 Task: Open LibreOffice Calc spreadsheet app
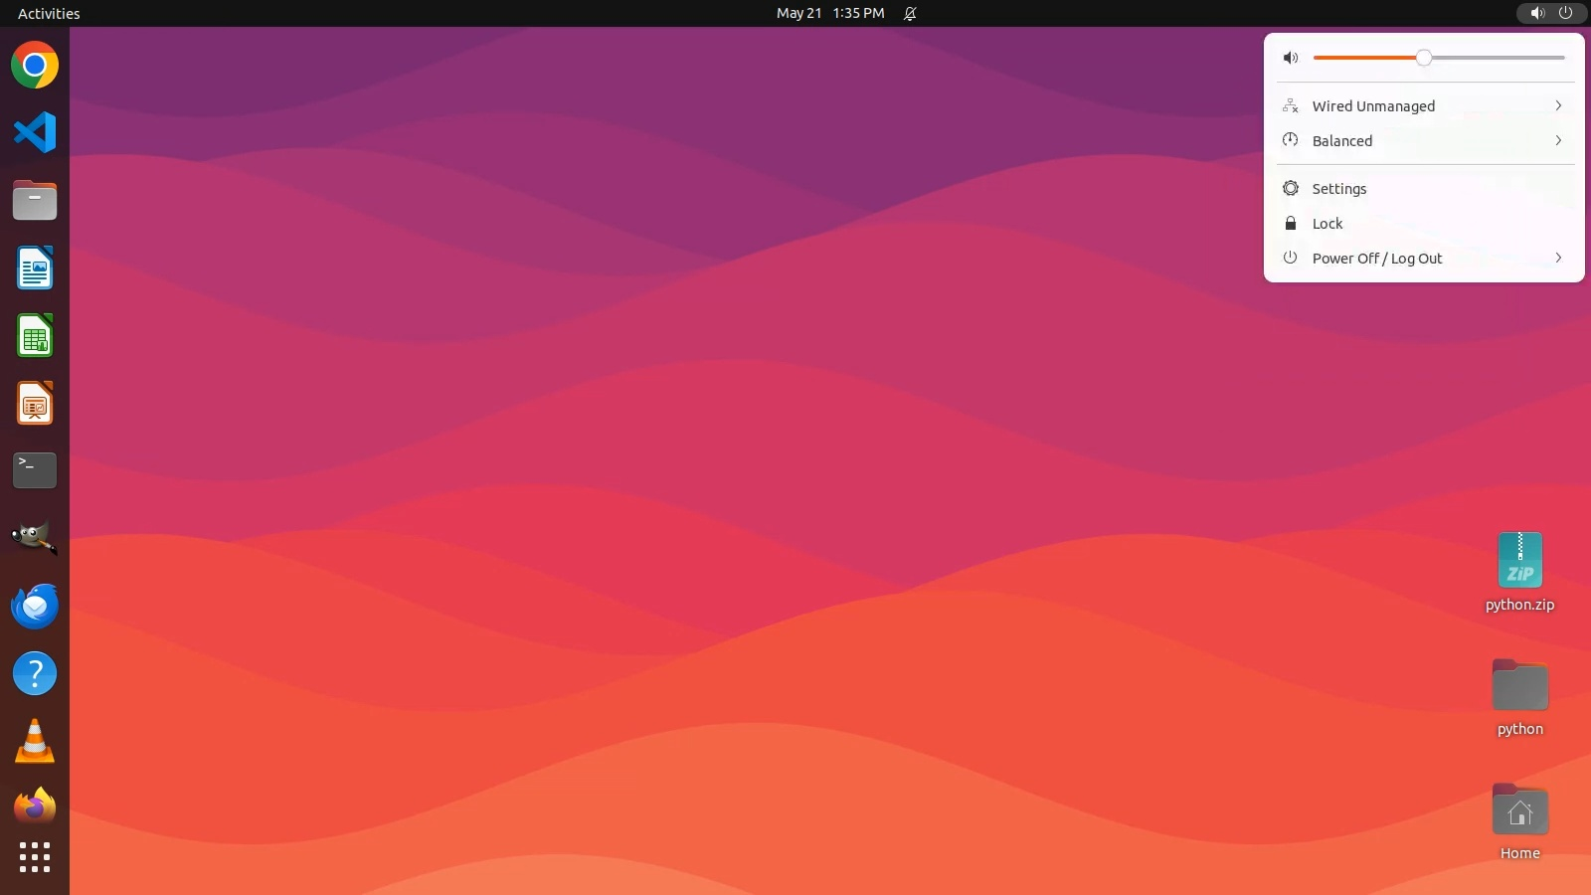[35, 336]
